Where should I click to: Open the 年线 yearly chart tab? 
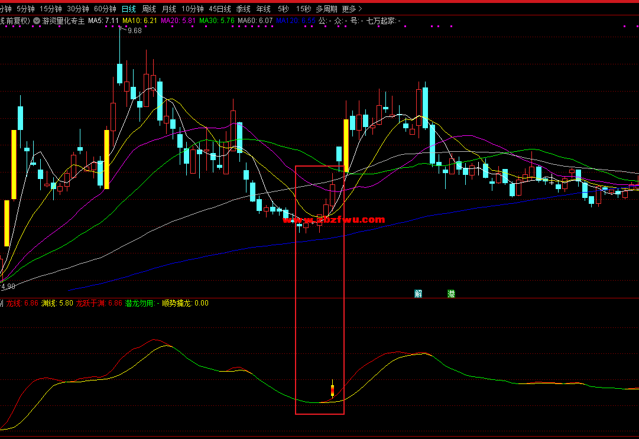263,9
